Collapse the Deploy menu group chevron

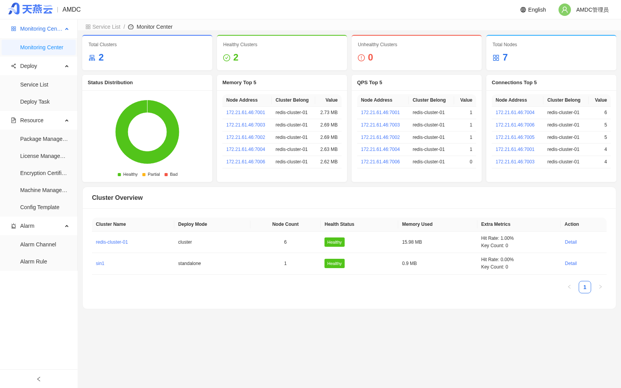click(67, 66)
